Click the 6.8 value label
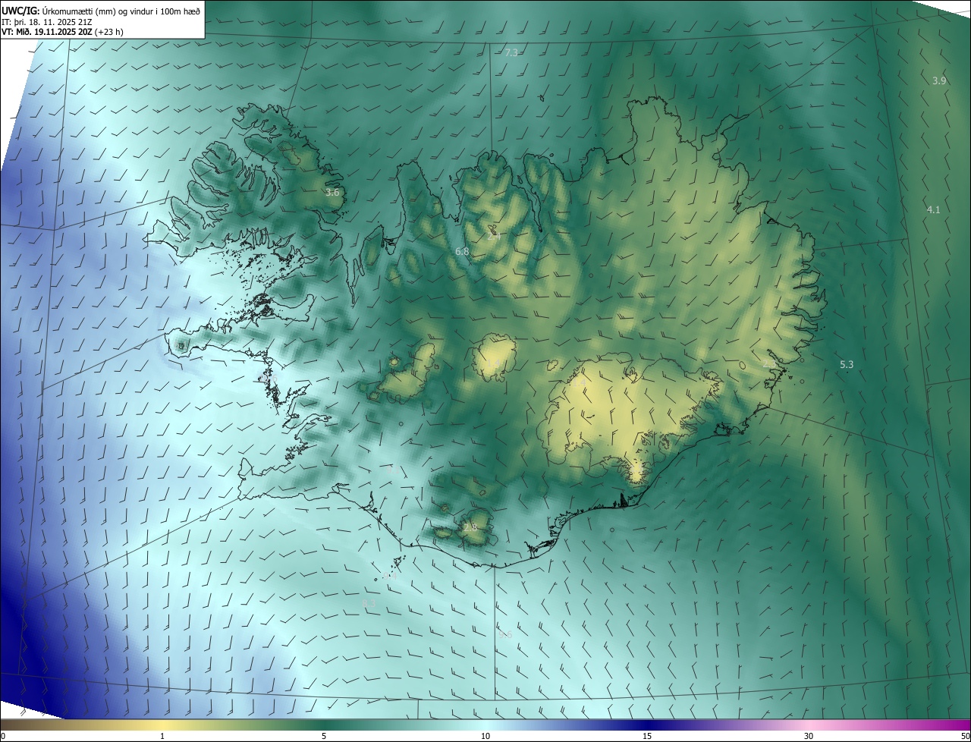Image resolution: width=971 pixels, height=742 pixels. 462,251
